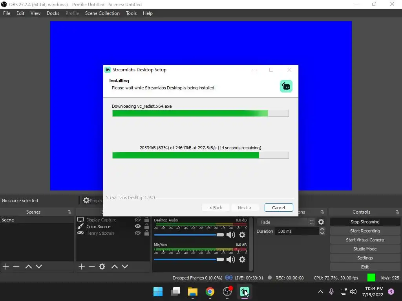Image resolution: width=402 pixels, height=301 pixels.
Task: Increase transition duration with up arrow
Action: point(322,229)
